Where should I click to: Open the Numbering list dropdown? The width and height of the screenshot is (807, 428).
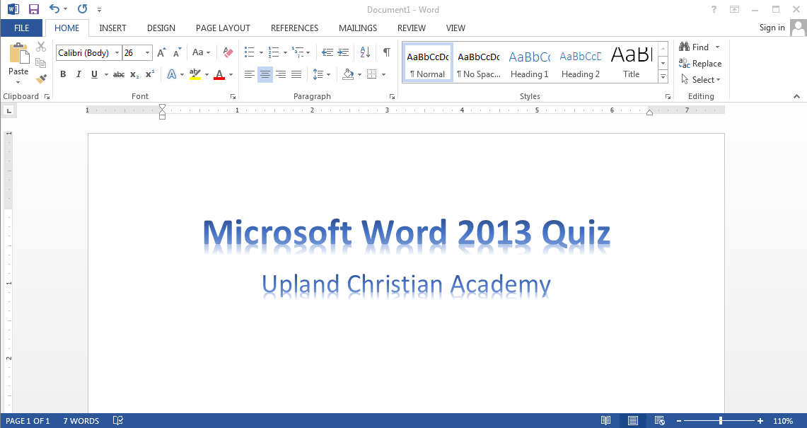coord(285,52)
